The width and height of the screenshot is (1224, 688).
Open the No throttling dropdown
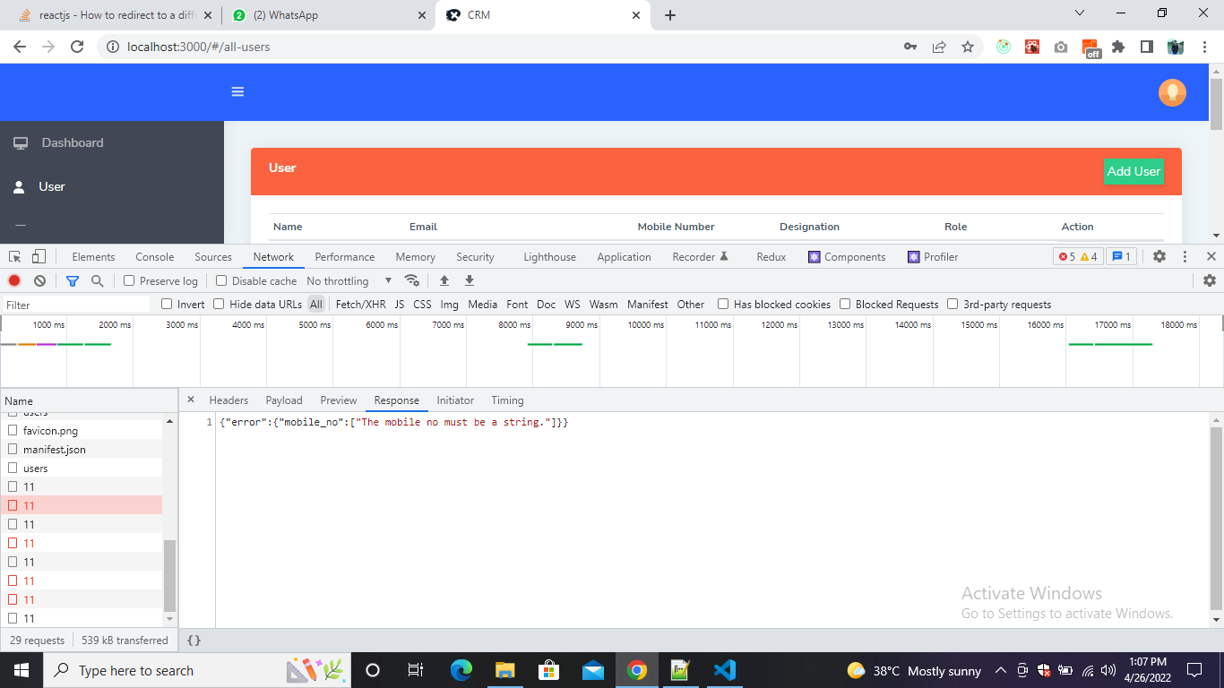point(349,280)
